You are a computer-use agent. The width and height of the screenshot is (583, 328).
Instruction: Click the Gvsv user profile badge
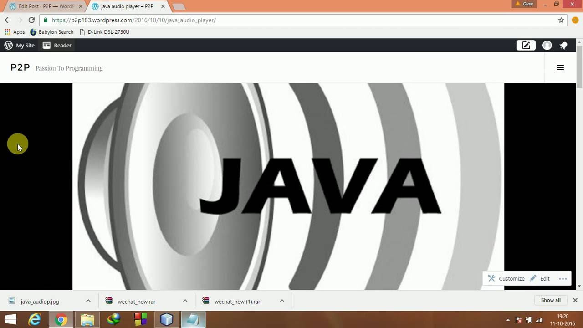click(524, 4)
